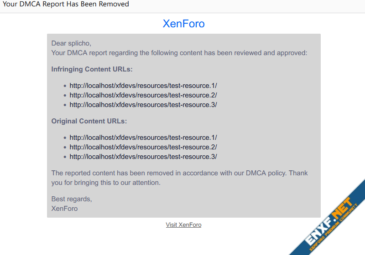
Task: Click the Infringing Content URLs heading
Action: 92,69
